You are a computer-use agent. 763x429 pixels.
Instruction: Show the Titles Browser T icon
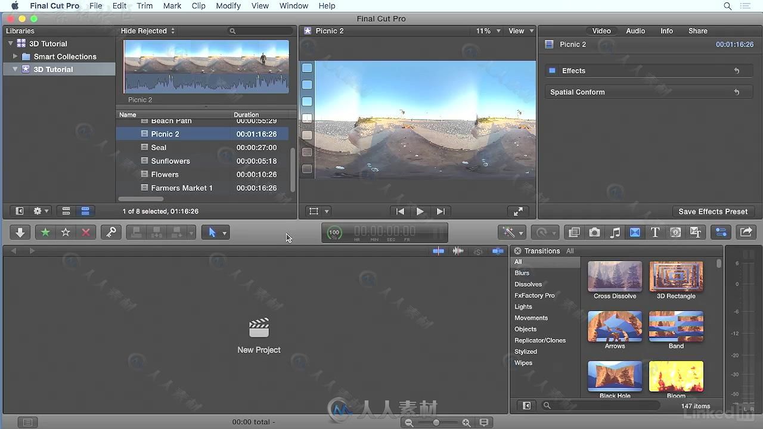point(655,232)
